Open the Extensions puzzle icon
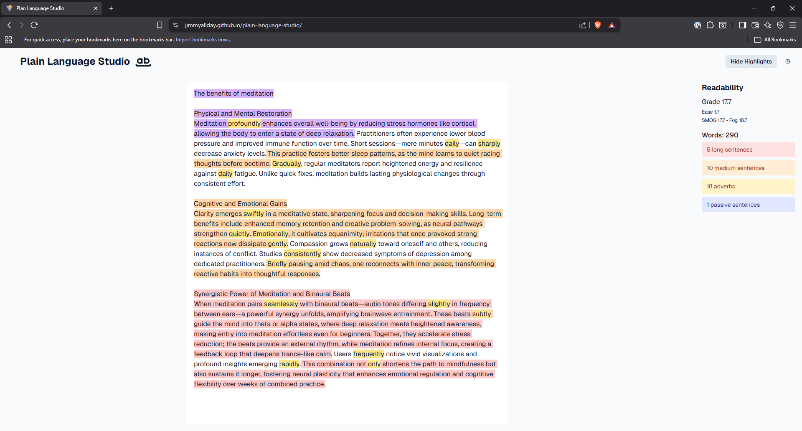 [710, 25]
